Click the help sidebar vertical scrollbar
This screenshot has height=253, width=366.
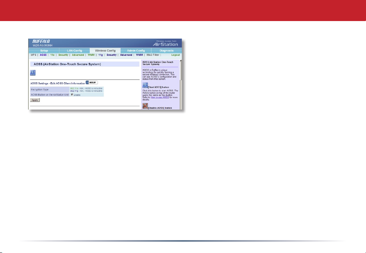pyautogui.click(x=181, y=85)
